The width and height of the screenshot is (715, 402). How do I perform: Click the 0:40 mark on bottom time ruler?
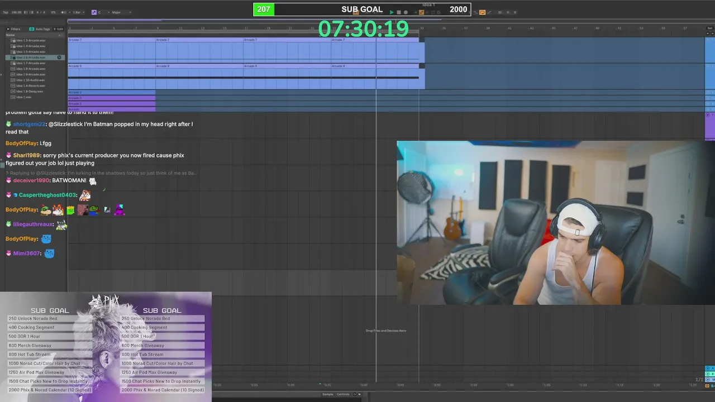pyautogui.click(x=364, y=385)
